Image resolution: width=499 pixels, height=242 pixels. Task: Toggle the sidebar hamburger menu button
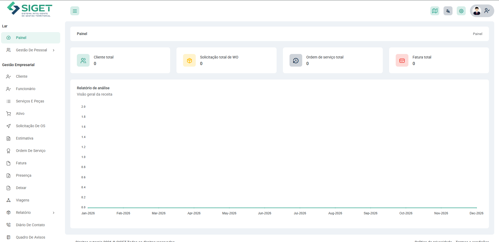point(75,11)
